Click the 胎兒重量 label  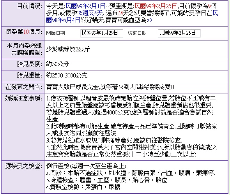click(30, 76)
